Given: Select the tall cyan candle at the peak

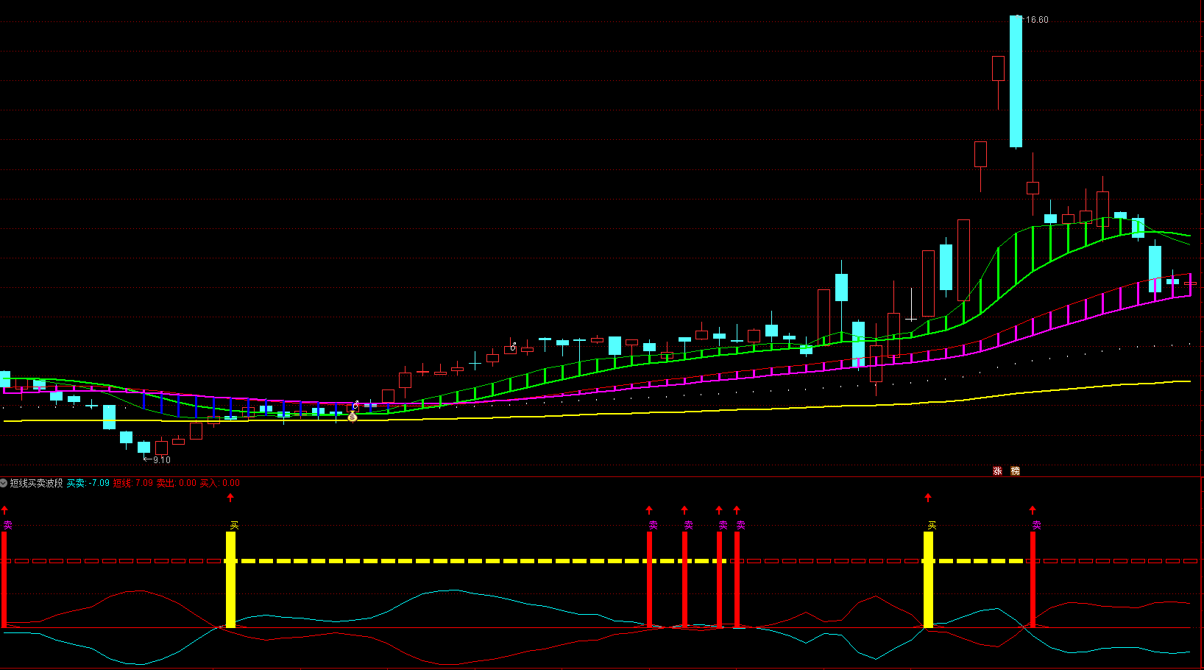Looking at the screenshot, I should click(1016, 81).
